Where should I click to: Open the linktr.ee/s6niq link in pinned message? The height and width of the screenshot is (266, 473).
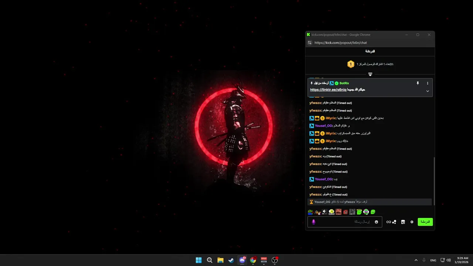tap(328, 90)
